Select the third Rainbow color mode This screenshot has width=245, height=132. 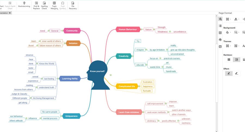[244, 60]
